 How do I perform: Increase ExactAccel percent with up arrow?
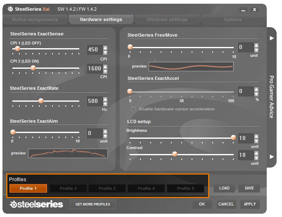[x=256, y=89]
